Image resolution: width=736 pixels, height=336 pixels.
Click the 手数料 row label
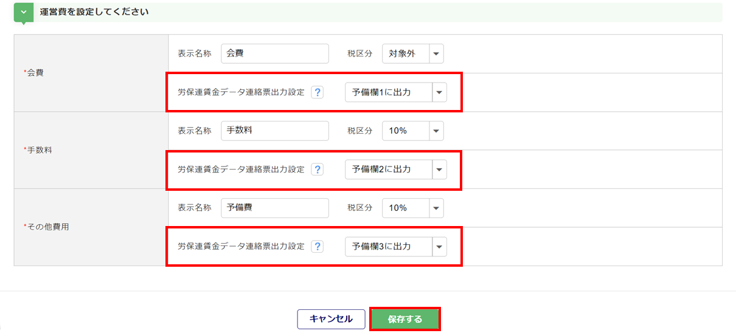coord(40,150)
